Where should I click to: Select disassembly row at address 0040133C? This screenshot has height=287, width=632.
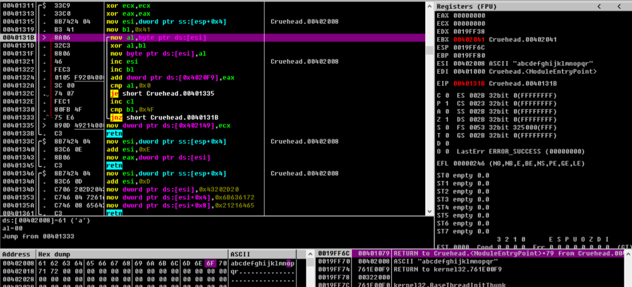coord(213,142)
